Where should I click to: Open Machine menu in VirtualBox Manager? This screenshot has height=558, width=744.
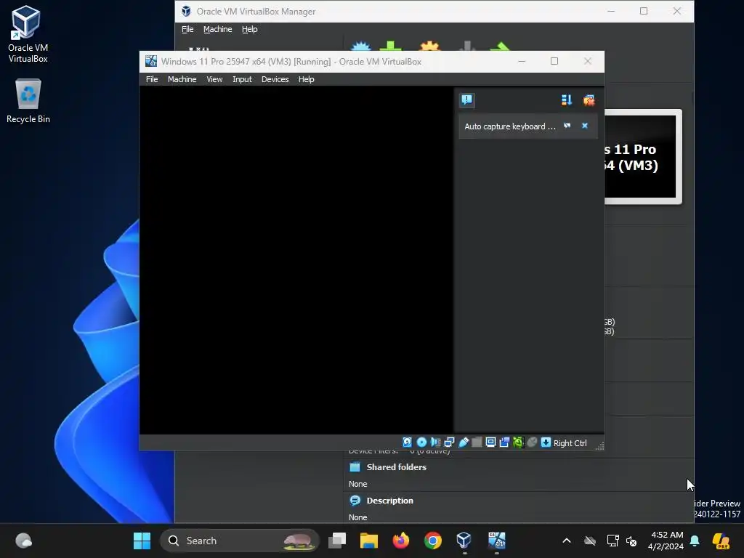coord(217,29)
